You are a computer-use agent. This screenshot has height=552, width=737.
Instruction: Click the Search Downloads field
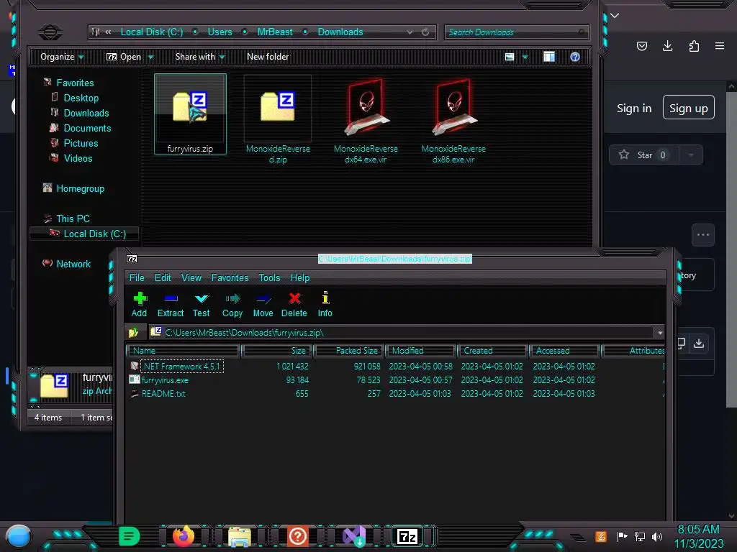click(x=516, y=32)
